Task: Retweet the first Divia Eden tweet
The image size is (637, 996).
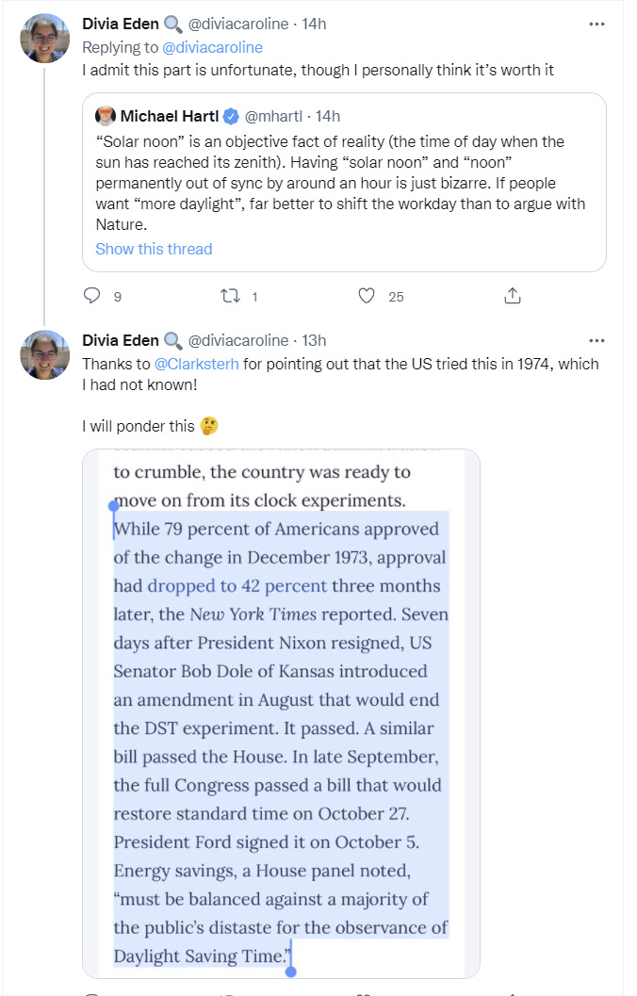Action: (x=230, y=296)
